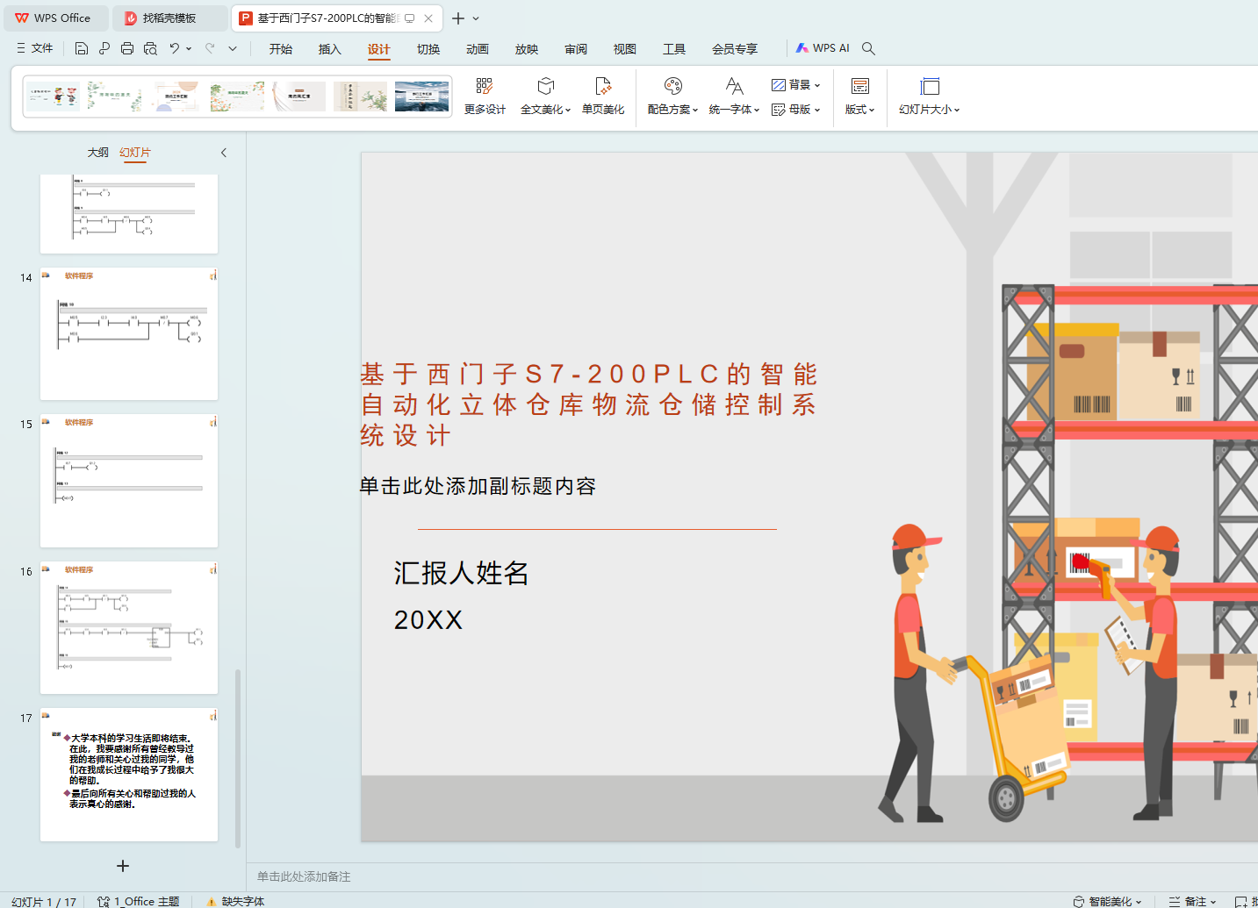
Task: Click the red slide title text
Action: click(589, 404)
